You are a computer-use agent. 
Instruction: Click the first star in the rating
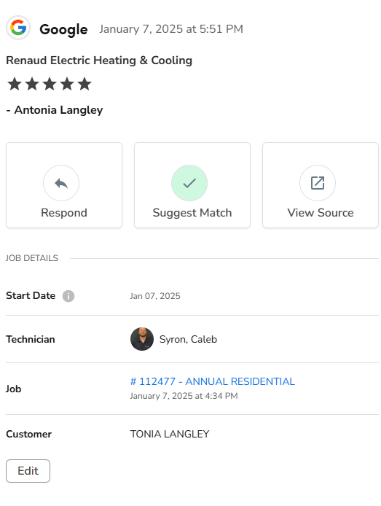click(15, 84)
